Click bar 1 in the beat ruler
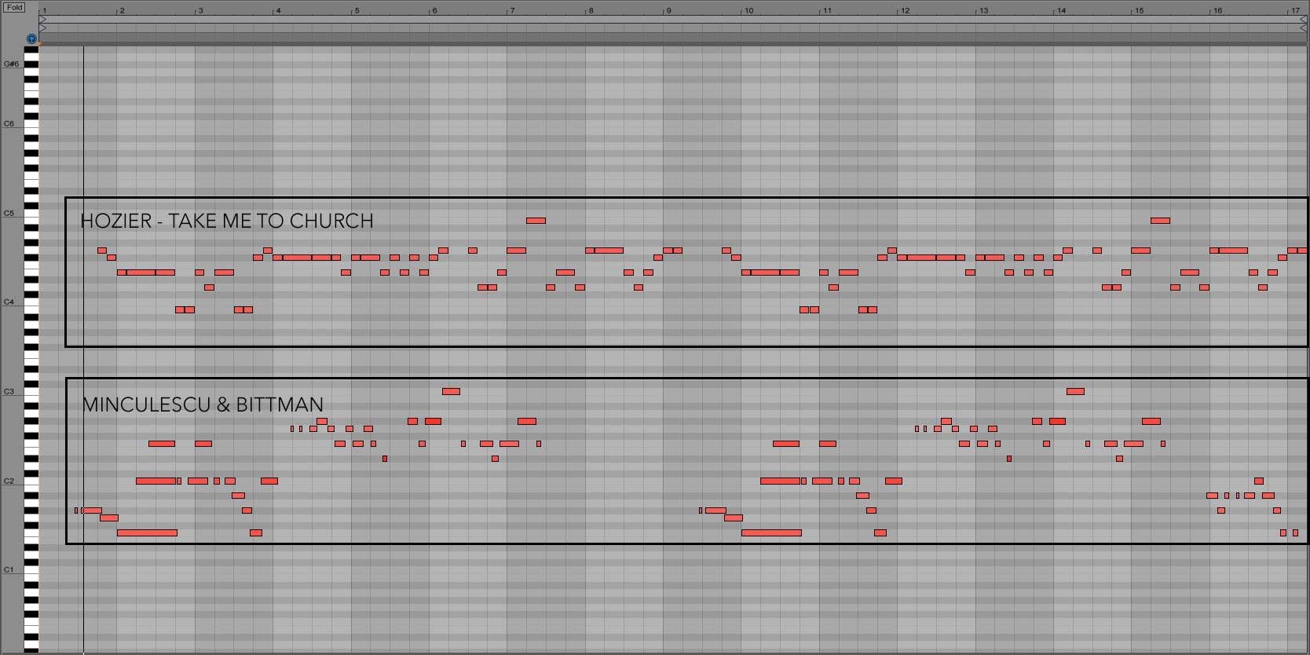This screenshot has width=1310, height=655. (x=45, y=11)
